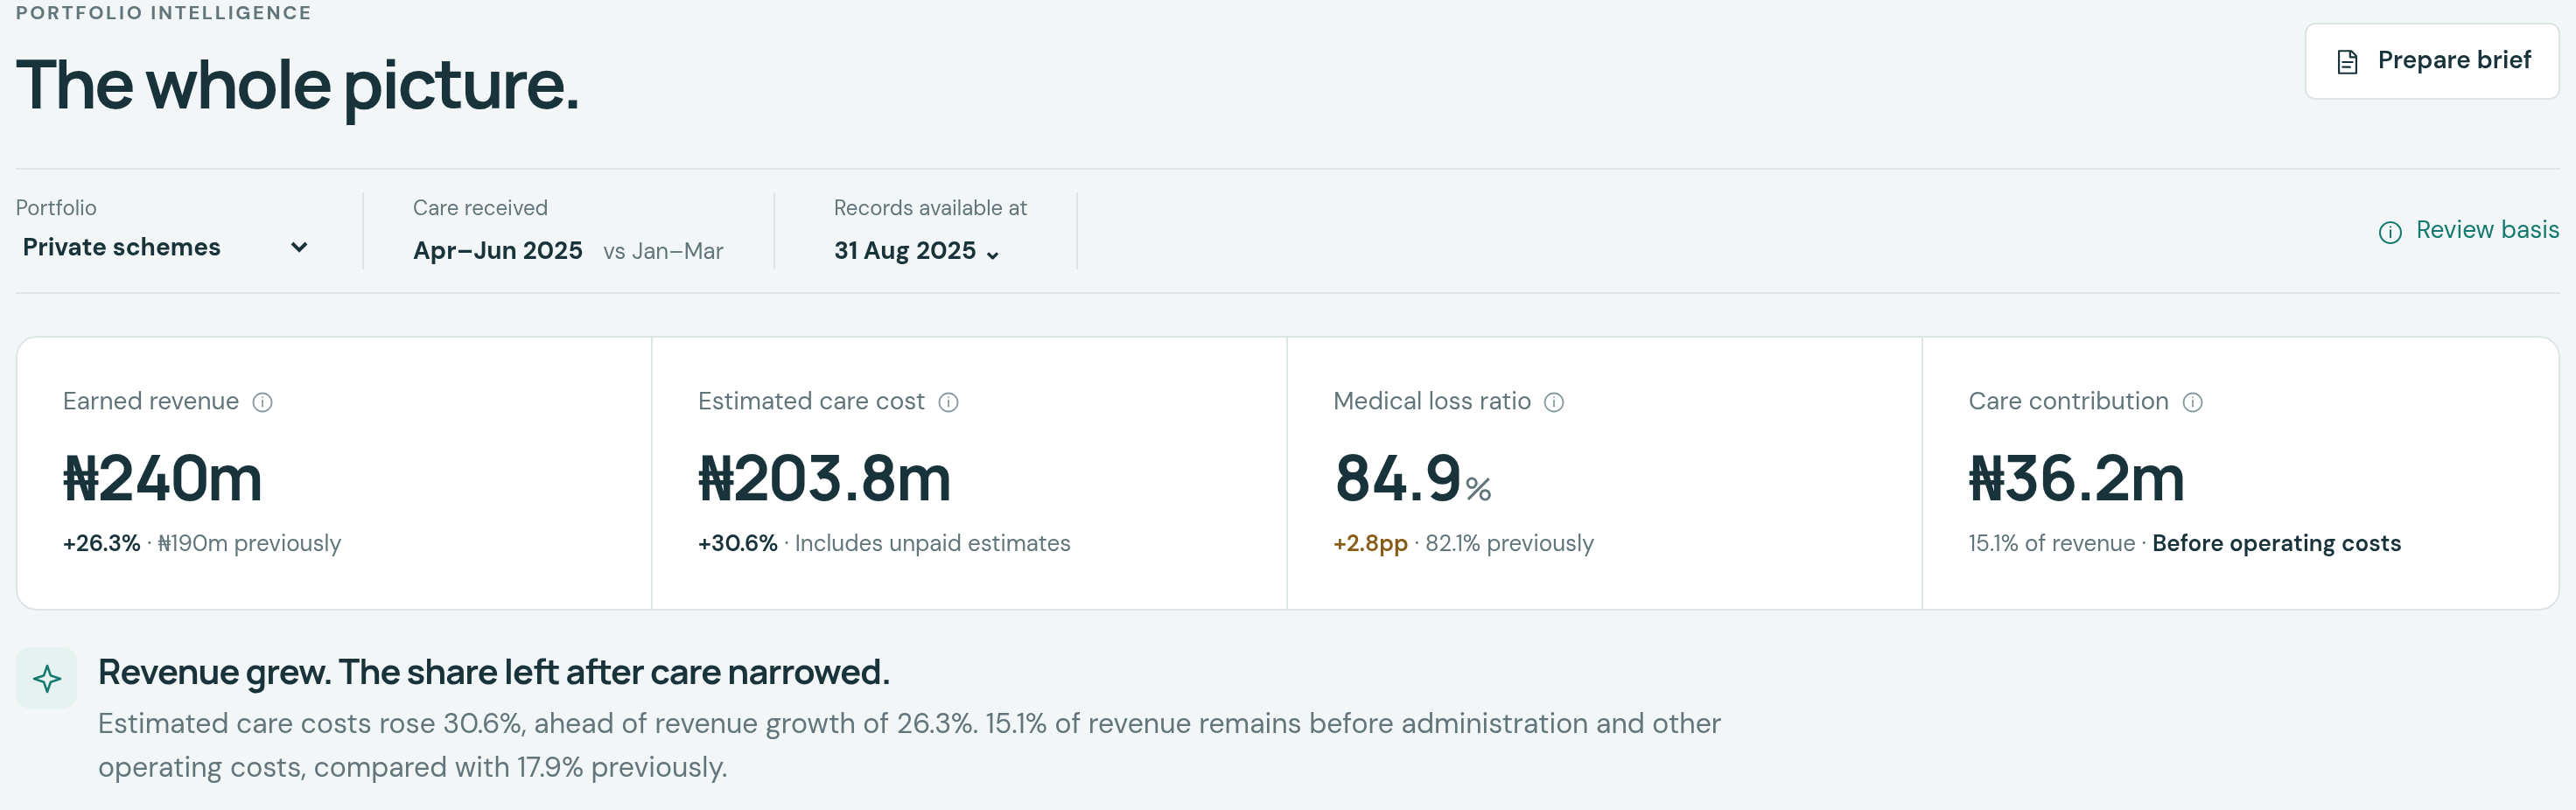Select the Apr–Jun 2025 care period
The width and height of the screenshot is (2576, 810).
[497, 250]
